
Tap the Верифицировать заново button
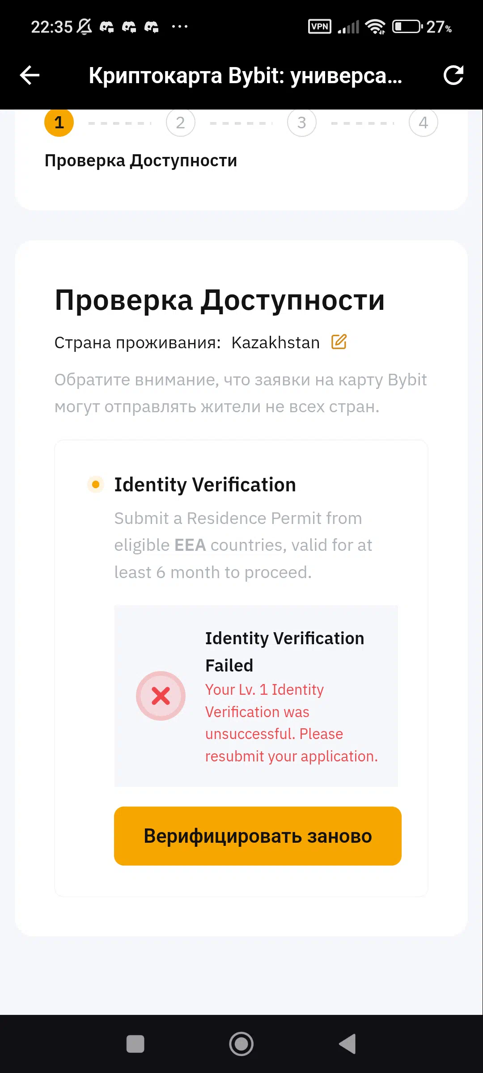(x=258, y=836)
